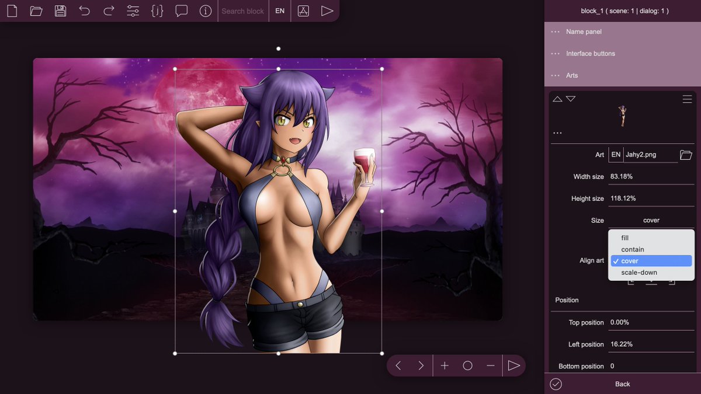Choose cover from size options
This screenshot has height=394, width=701.
(651, 261)
